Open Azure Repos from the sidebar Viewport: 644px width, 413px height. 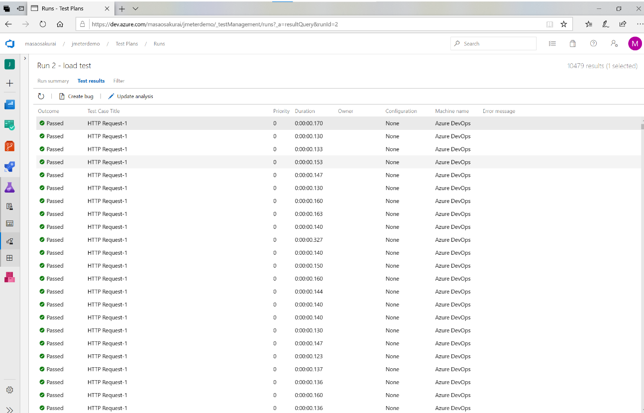coord(9,146)
